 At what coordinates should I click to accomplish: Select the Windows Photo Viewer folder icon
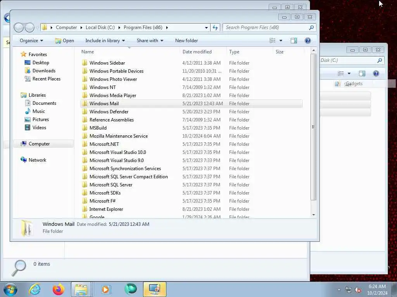point(85,79)
